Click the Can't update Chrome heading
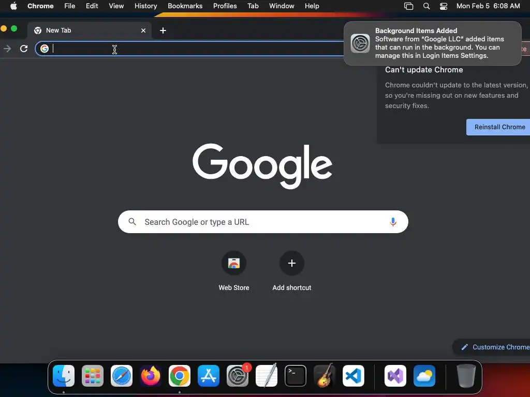 click(424, 70)
